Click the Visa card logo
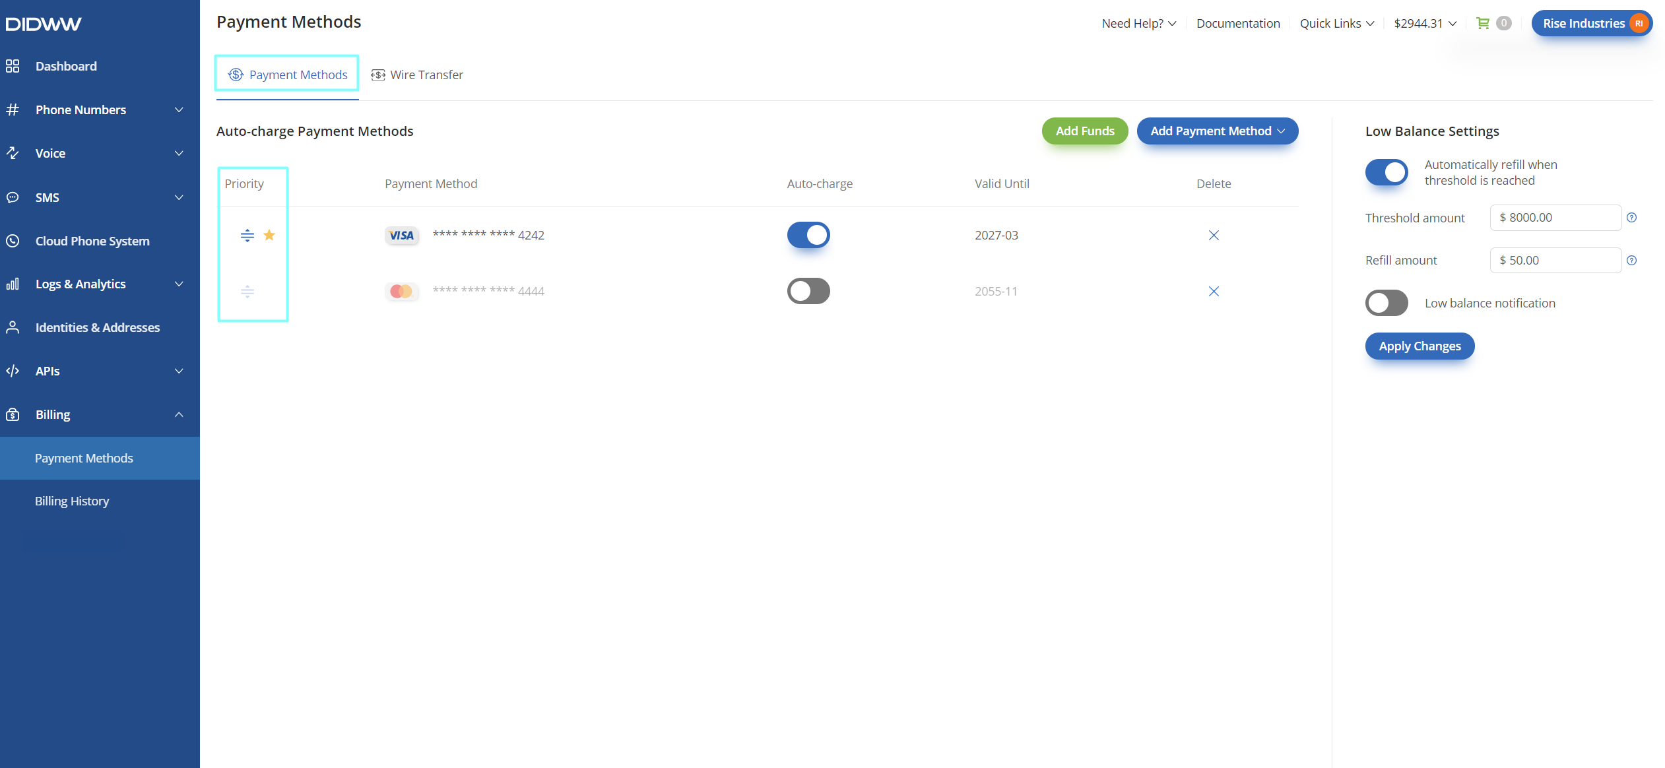The image size is (1665, 768). point(401,236)
